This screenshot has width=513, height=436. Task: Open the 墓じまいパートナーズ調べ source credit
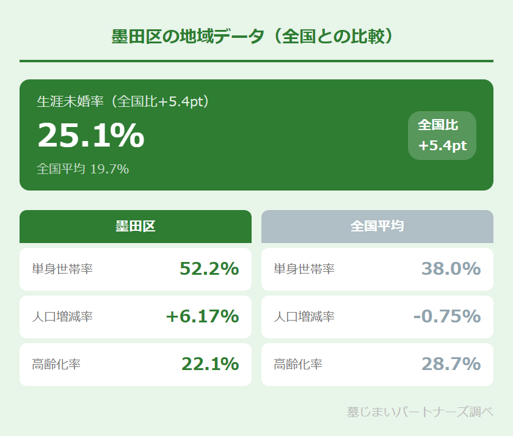(420, 412)
